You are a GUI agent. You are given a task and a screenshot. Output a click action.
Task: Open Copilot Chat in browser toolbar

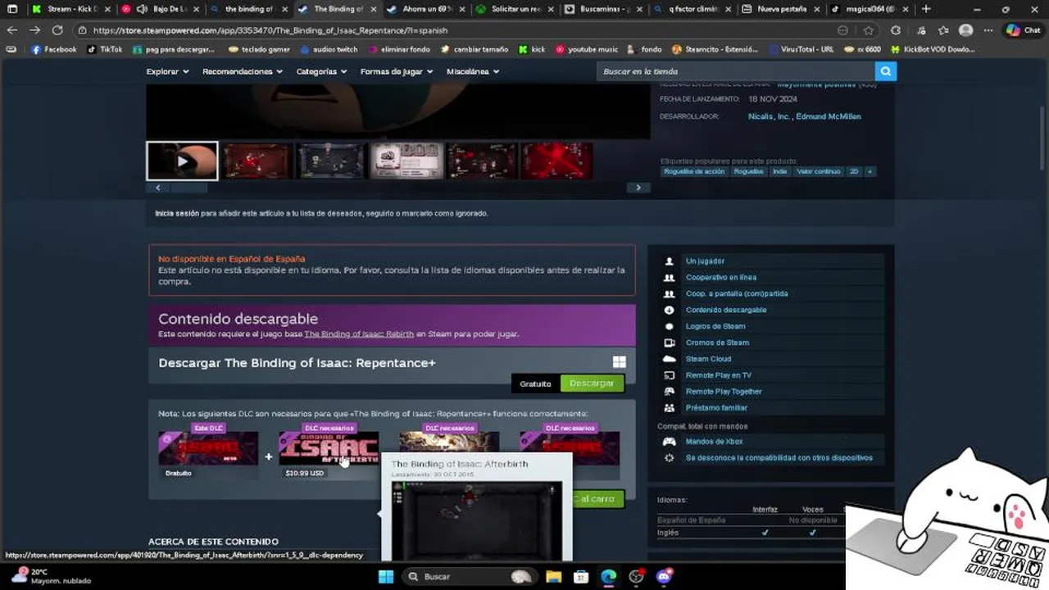[x=1023, y=30]
